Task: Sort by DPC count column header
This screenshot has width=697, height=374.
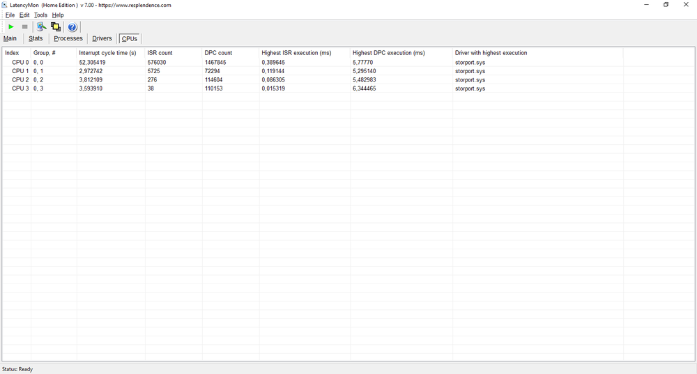Action: point(218,53)
